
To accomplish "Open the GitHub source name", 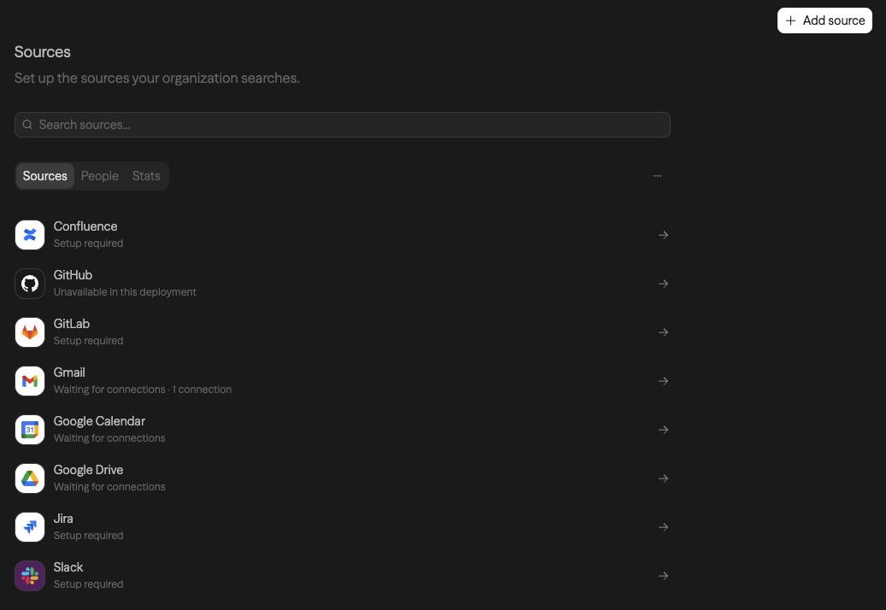I will click(x=73, y=275).
